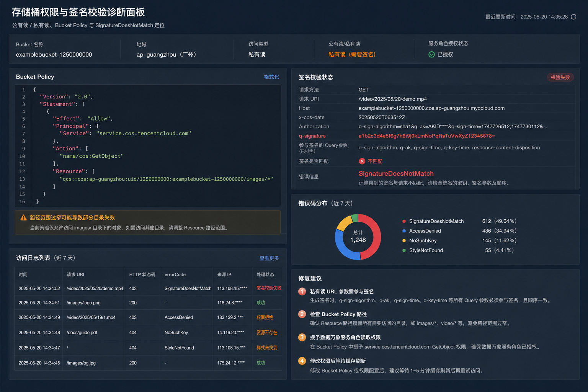Click suggestion title 授予数据万象服务角色读取权限
The width and height of the screenshot is (588, 392).
345,337
